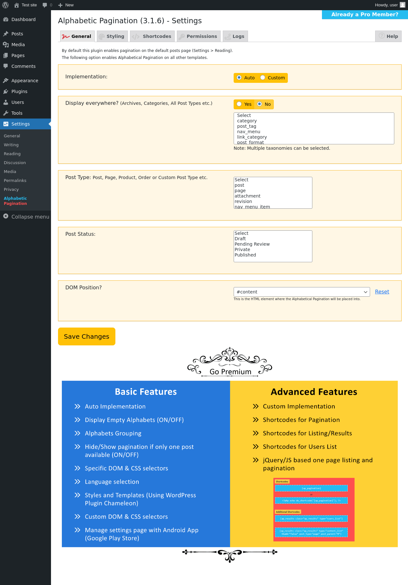408x585 pixels.
Task: Click the Styling palette icon
Action: (102, 37)
